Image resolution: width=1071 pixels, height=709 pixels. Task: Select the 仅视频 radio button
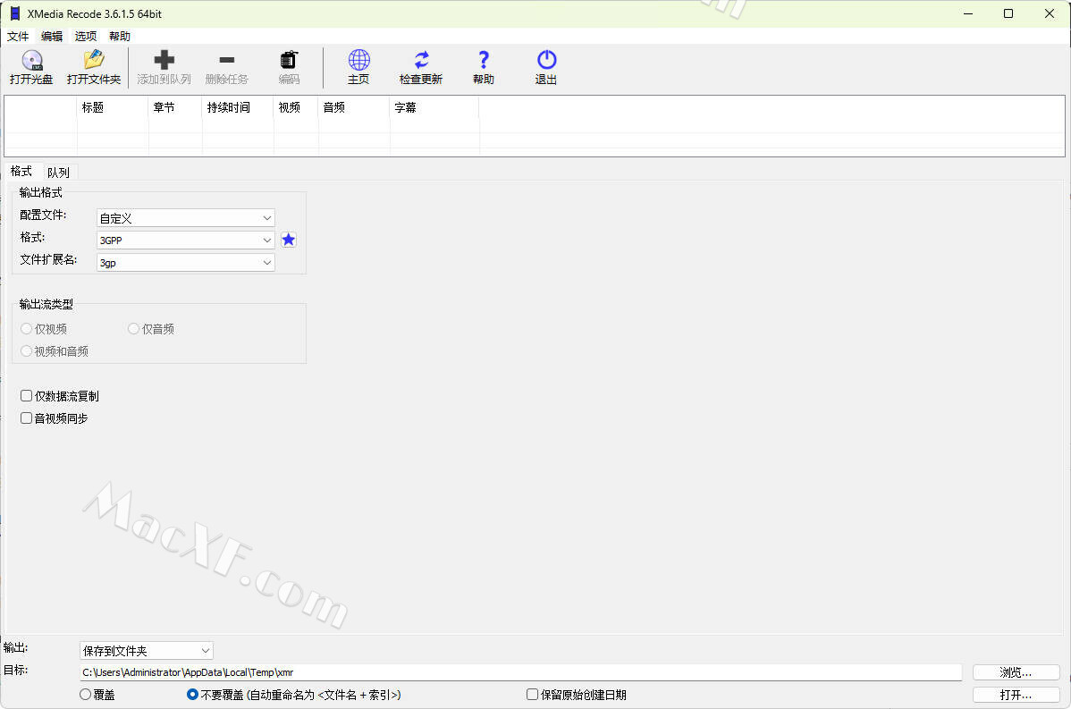[27, 328]
